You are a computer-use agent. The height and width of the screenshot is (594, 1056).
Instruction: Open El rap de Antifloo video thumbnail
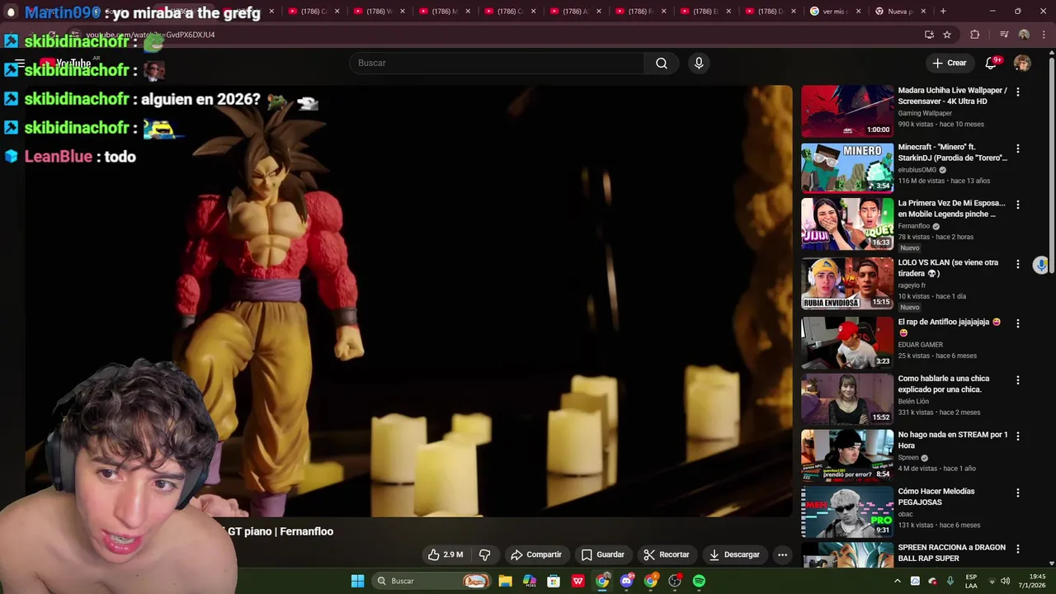point(847,342)
